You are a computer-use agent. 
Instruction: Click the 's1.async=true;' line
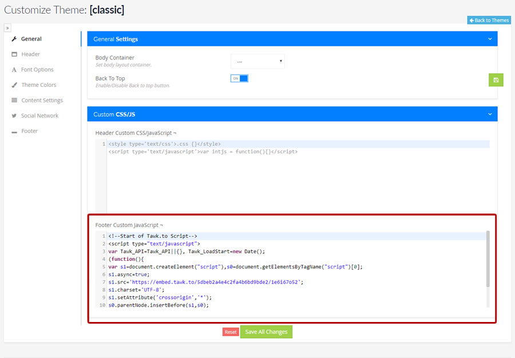[129, 275]
